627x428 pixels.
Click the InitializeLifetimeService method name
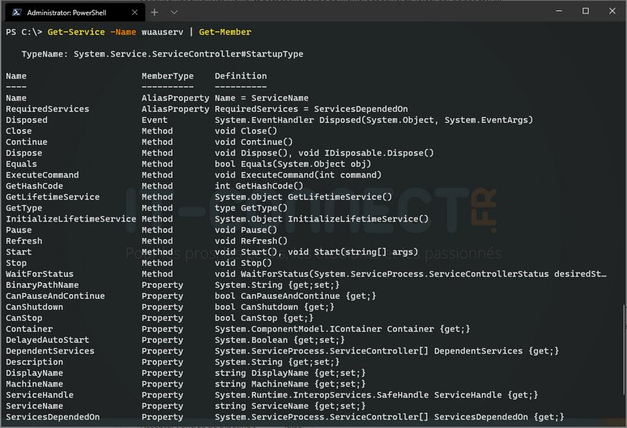[71, 219]
